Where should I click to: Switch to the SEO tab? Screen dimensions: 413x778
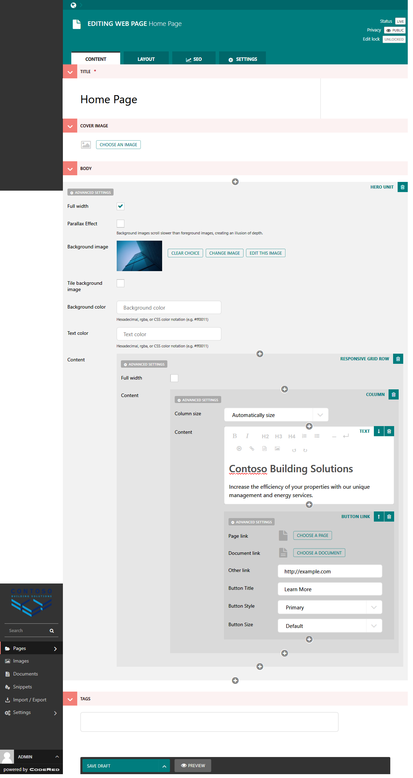click(x=194, y=59)
